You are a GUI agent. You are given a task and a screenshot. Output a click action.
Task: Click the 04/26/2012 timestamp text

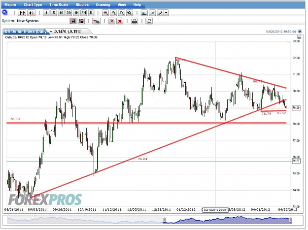tap(281, 32)
